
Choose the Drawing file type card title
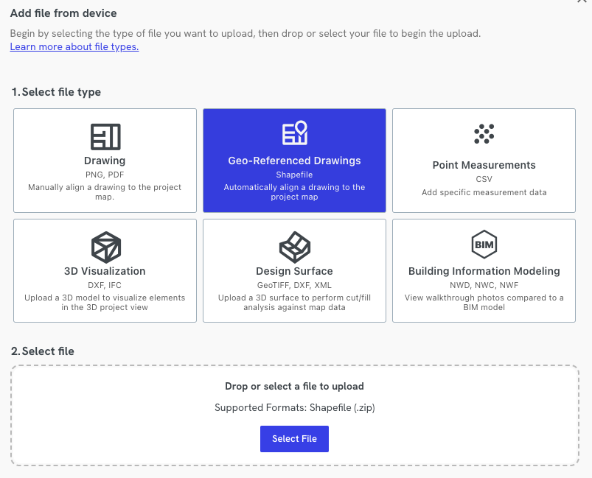(x=105, y=161)
